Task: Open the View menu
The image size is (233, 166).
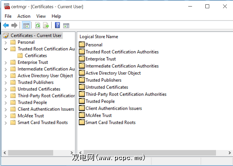Action: pos(41,16)
